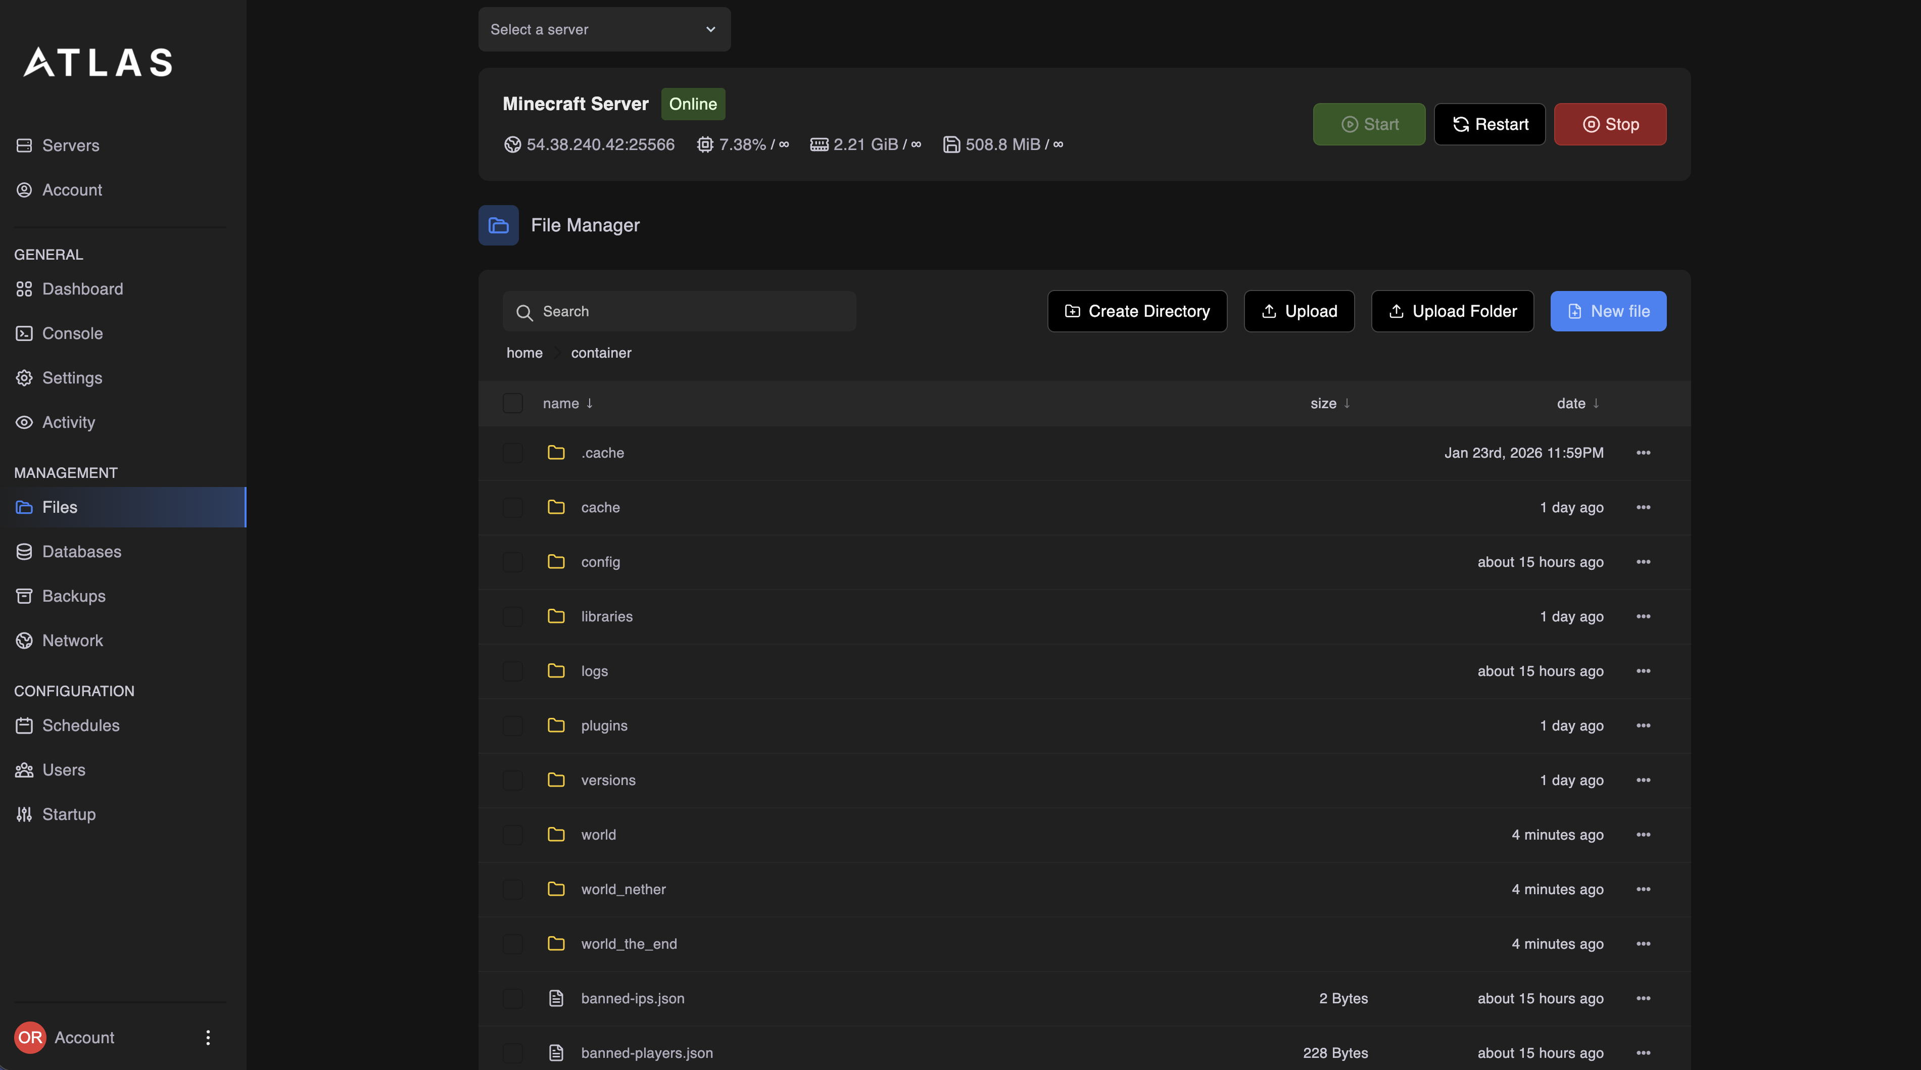This screenshot has height=1070, width=1921.
Task: Click the OR account avatar
Action: pos(30,1037)
